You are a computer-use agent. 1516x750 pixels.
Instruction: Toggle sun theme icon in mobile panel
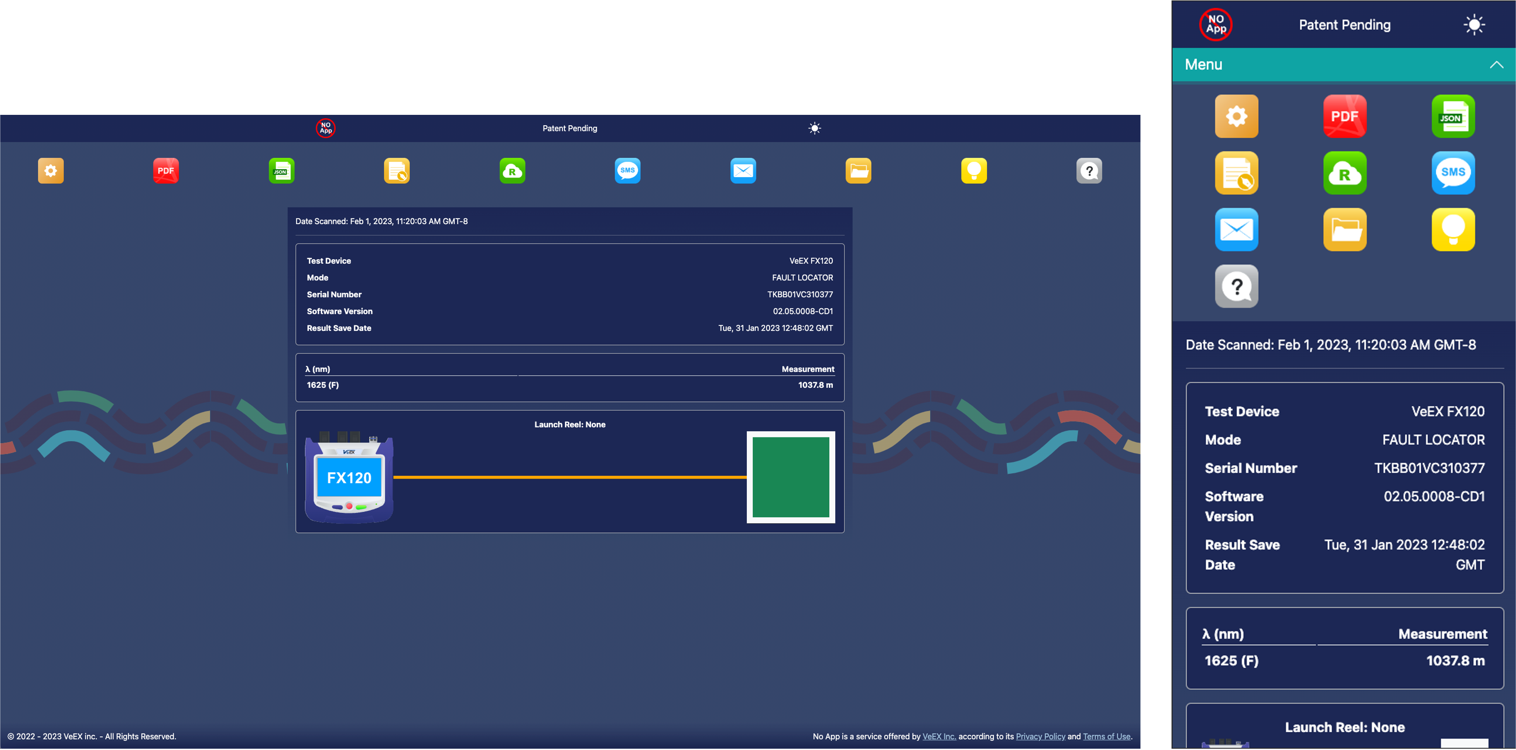tap(1474, 24)
